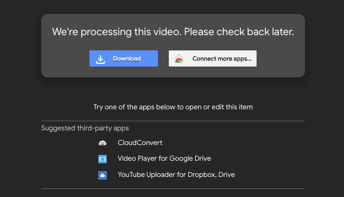The image size is (344, 197).
Task: Click the Video Player filmstrip icon
Action: pos(103,159)
